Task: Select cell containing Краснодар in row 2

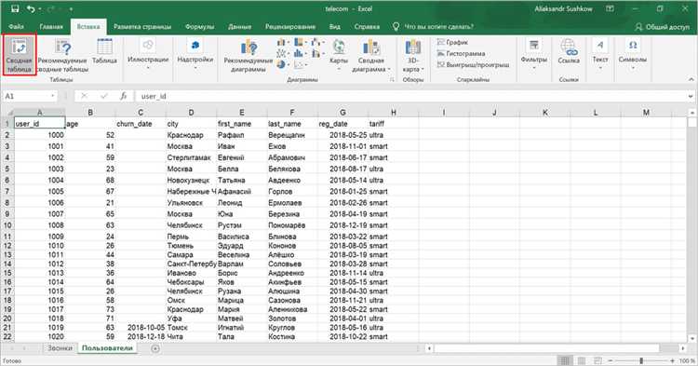Action: pyautogui.click(x=191, y=135)
